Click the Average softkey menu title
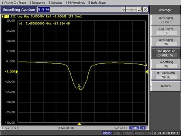Viewport: 181px width, 136px height. point(165,10)
